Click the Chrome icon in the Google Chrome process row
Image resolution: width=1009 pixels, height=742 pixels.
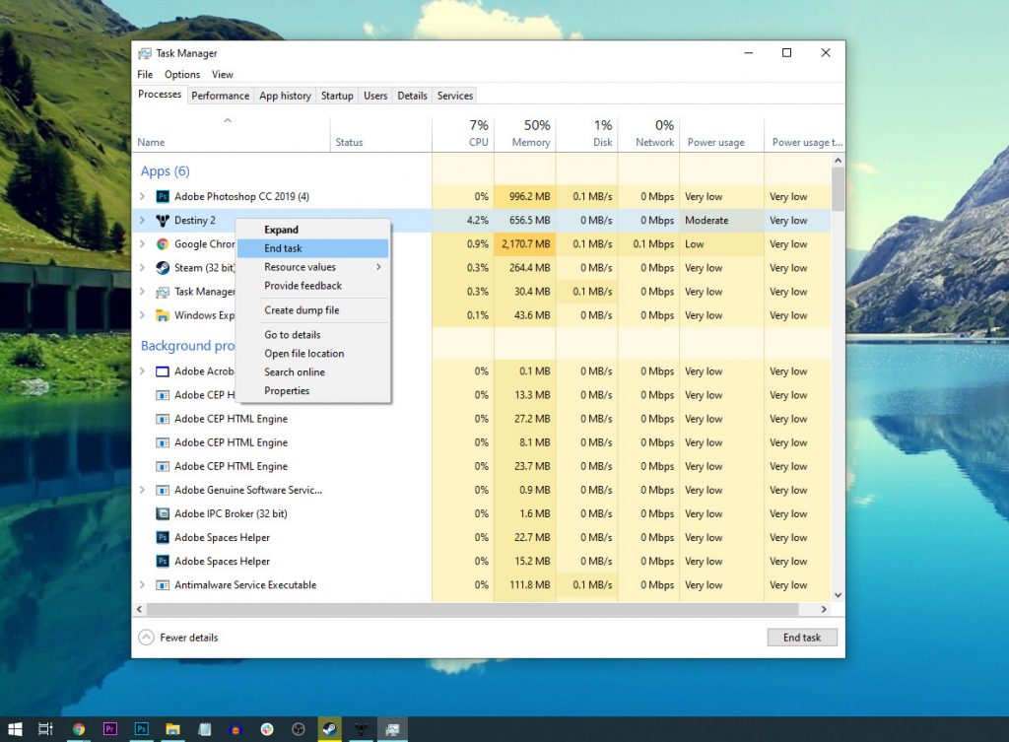(163, 244)
